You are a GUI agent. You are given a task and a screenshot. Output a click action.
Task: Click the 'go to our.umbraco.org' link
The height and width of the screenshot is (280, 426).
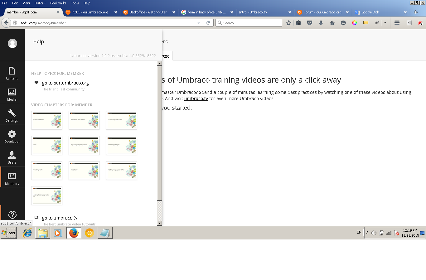point(65,83)
